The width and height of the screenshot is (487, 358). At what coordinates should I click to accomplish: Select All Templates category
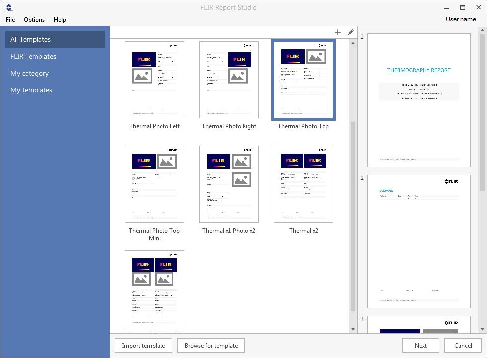pos(55,39)
